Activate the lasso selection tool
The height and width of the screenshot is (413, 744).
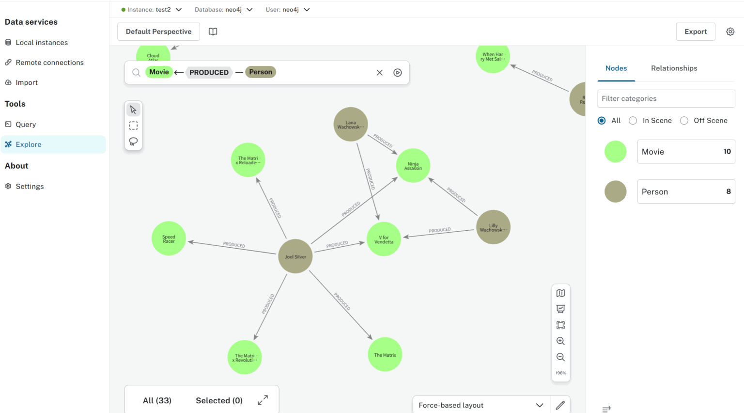click(x=133, y=141)
